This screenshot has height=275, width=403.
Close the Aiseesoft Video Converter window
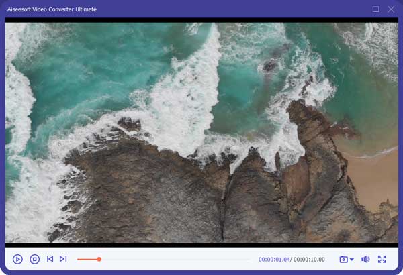[x=391, y=9]
